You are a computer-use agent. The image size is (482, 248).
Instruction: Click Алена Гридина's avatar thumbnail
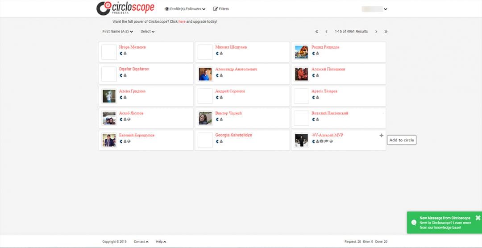(x=109, y=96)
